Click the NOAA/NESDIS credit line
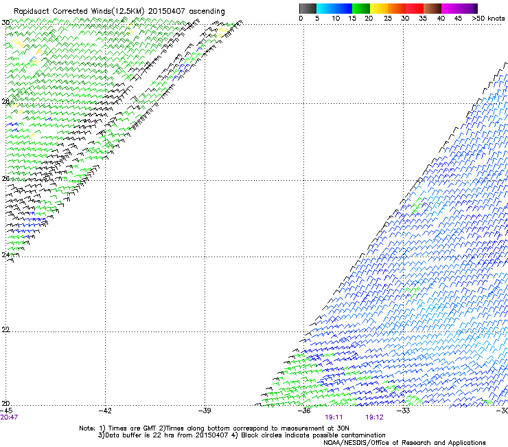Viewport: 508px width, 447px height. coord(404,443)
